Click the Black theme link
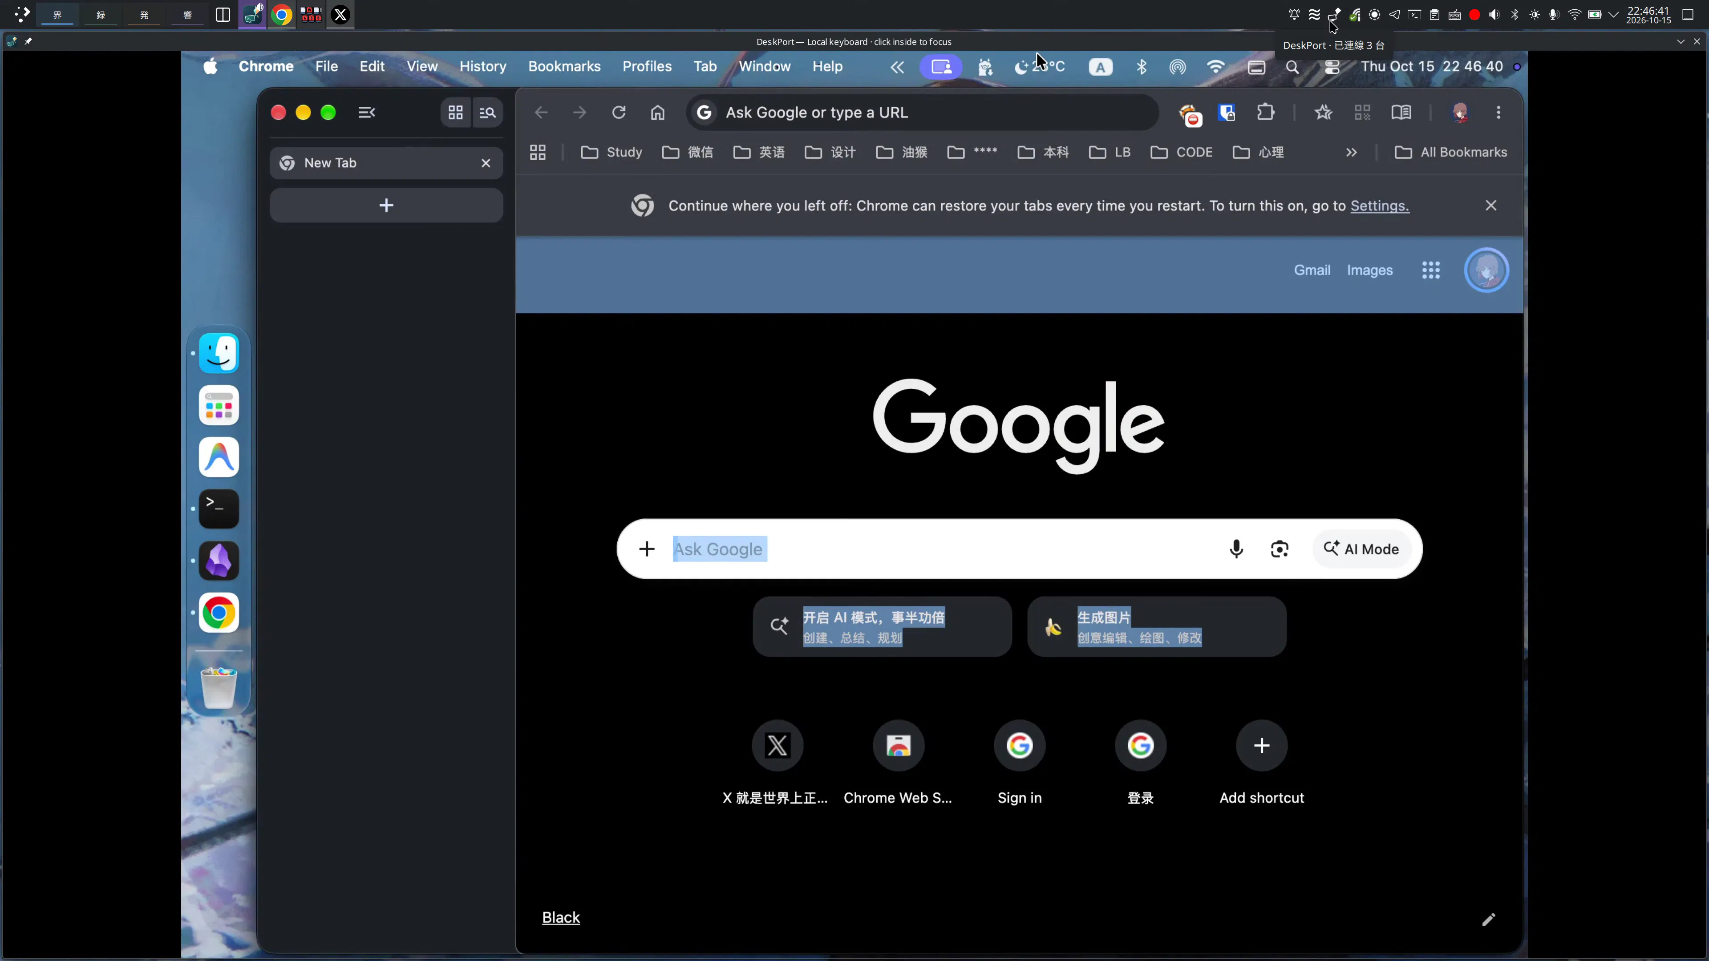The height and width of the screenshot is (961, 1709). click(561, 917)
